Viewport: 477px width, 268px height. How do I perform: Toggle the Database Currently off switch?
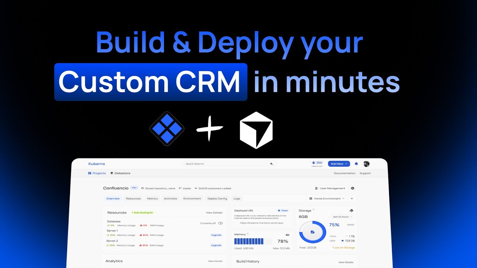(x=220, y=223)
